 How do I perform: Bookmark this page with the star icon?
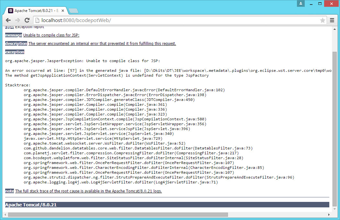point(323,20)
